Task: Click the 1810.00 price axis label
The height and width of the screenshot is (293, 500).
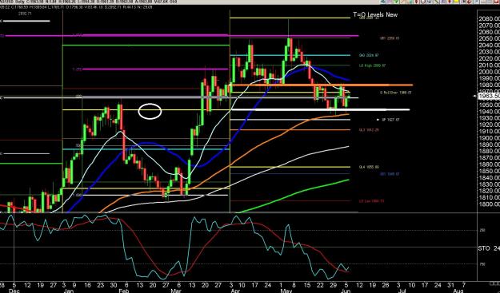Action: pyautogui.click(x=489, y=197)
